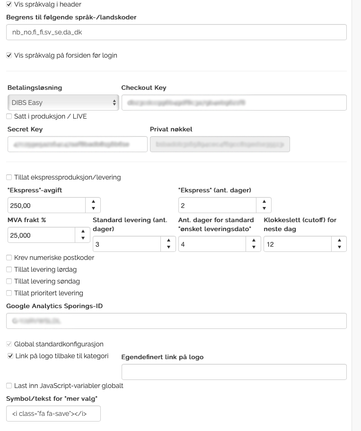
Task: Decrease the Ekspress-avgift value with down arrow
Action: pyautogui.click(x=93, y=208)
